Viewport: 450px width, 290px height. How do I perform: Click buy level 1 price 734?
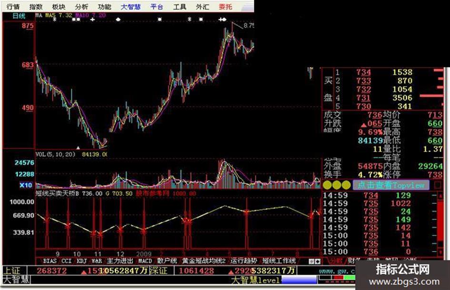point(363,72)
